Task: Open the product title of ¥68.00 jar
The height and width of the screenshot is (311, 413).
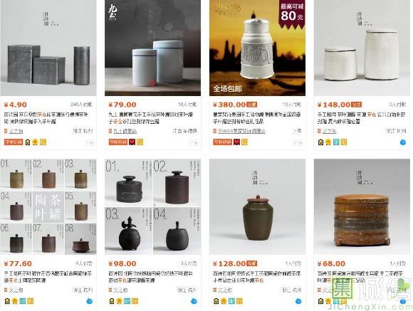Action: click(x=360, y=277)
